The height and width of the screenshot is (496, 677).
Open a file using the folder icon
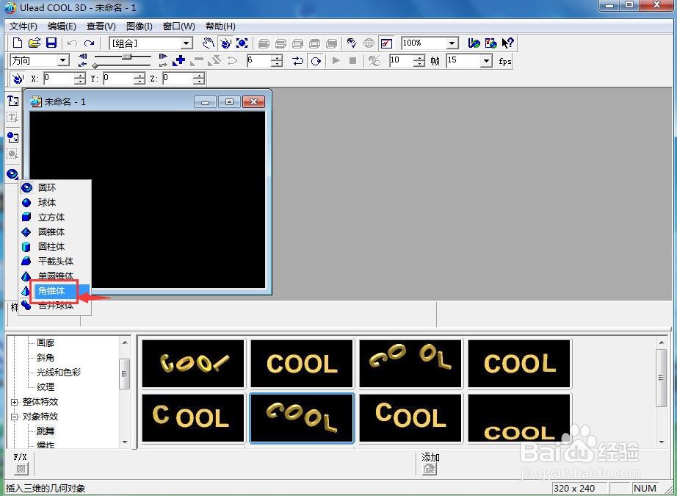click(x=35, y=43)
